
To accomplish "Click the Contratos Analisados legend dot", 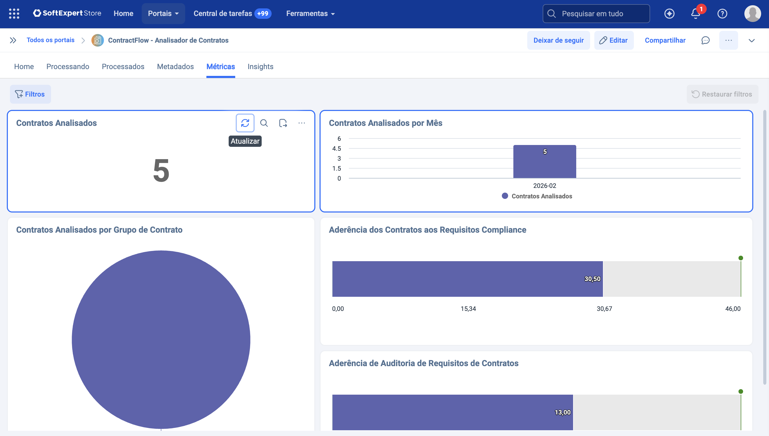I will click(x=505, y=196).
